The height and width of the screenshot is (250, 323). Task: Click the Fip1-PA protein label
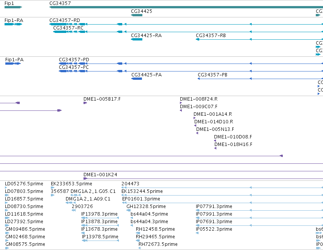pyautogui.click(x=14, y=60)
